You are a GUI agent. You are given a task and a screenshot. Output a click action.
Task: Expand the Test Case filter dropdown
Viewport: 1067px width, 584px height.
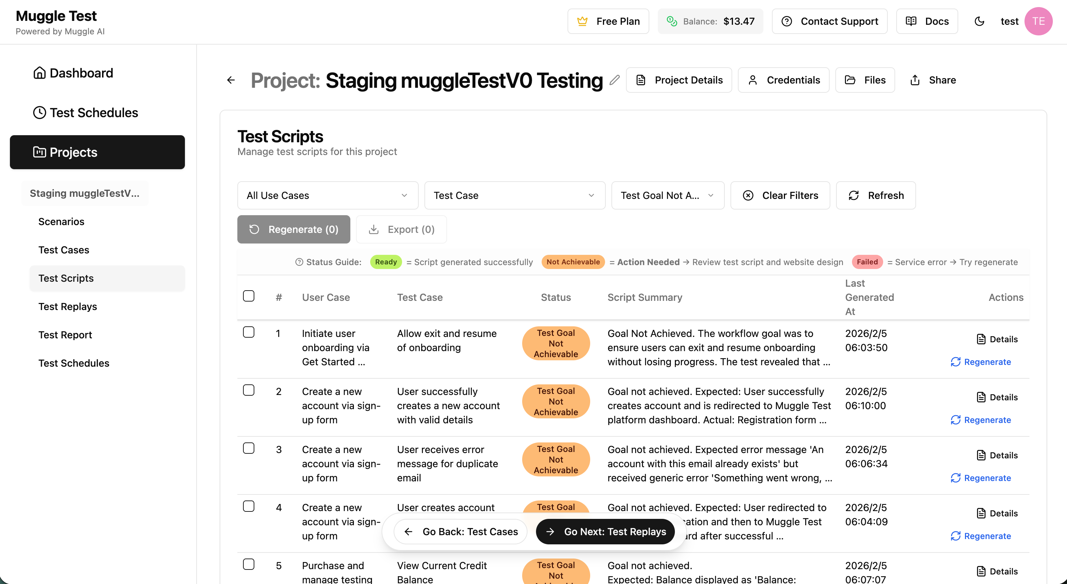[514, 195]
